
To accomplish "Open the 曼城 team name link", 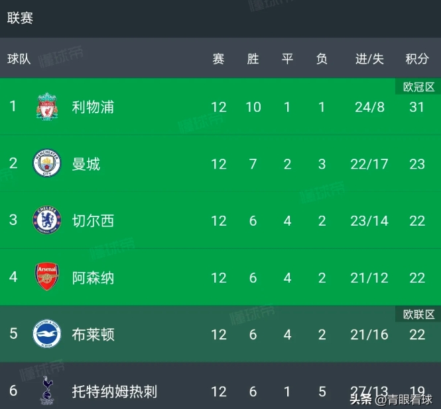I will (86, 164).
